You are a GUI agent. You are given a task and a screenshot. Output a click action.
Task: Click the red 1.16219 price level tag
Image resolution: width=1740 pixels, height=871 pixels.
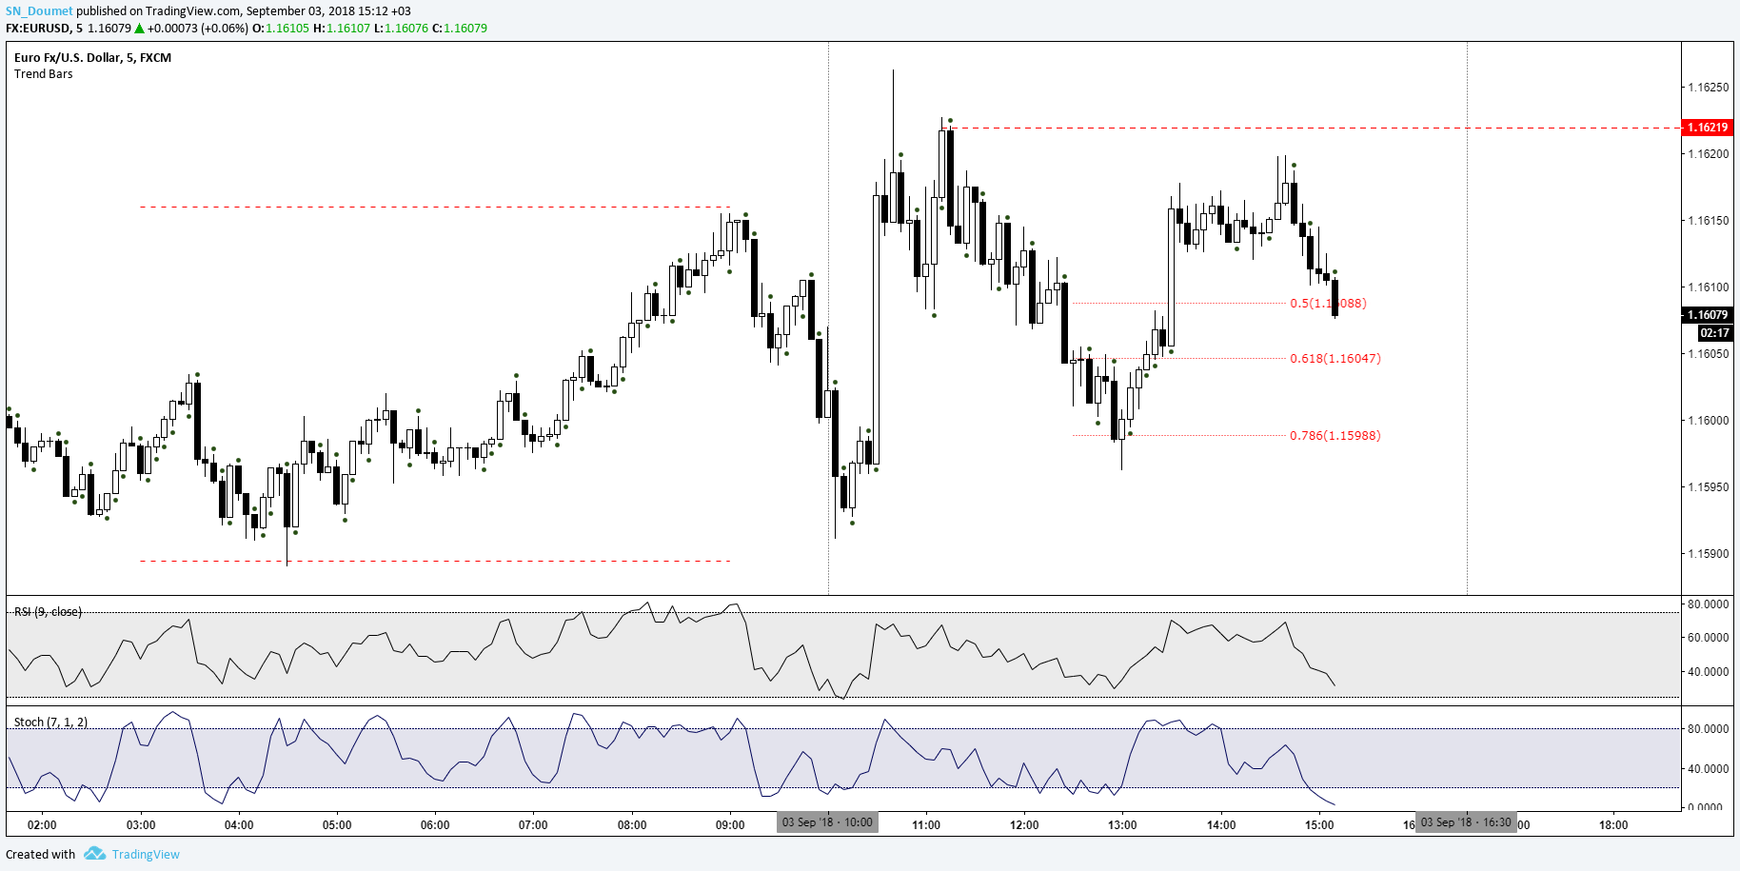point(1708,128)
